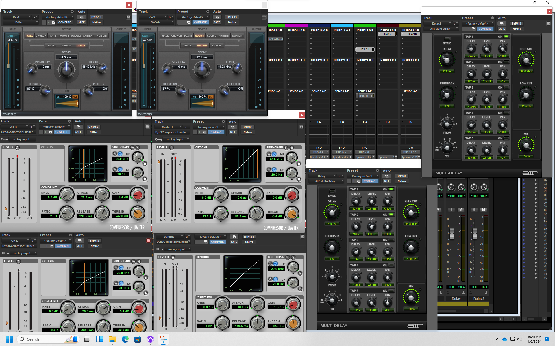
Task: Click automation enable icon in the Delay2 window
Action: coord(502,24)
